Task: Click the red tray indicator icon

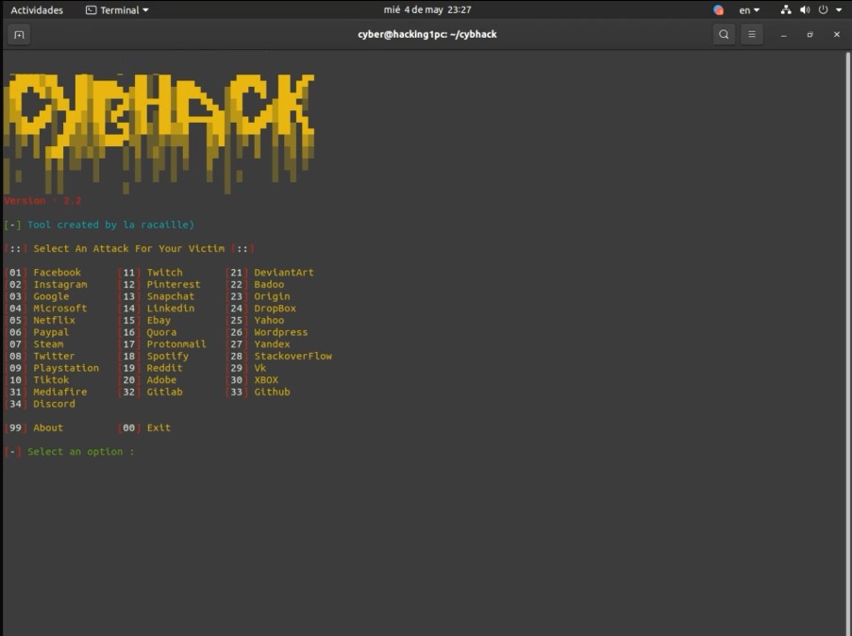Action: [x=718, y=9]
